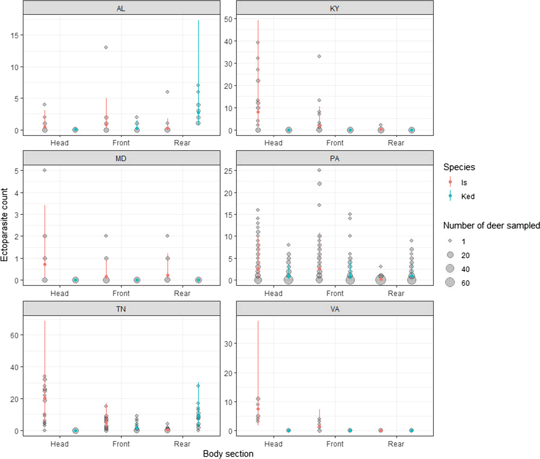The image size is (540, 459).
Task: Click the size-1 diamond legend symbol
Action: coord(450,241)
